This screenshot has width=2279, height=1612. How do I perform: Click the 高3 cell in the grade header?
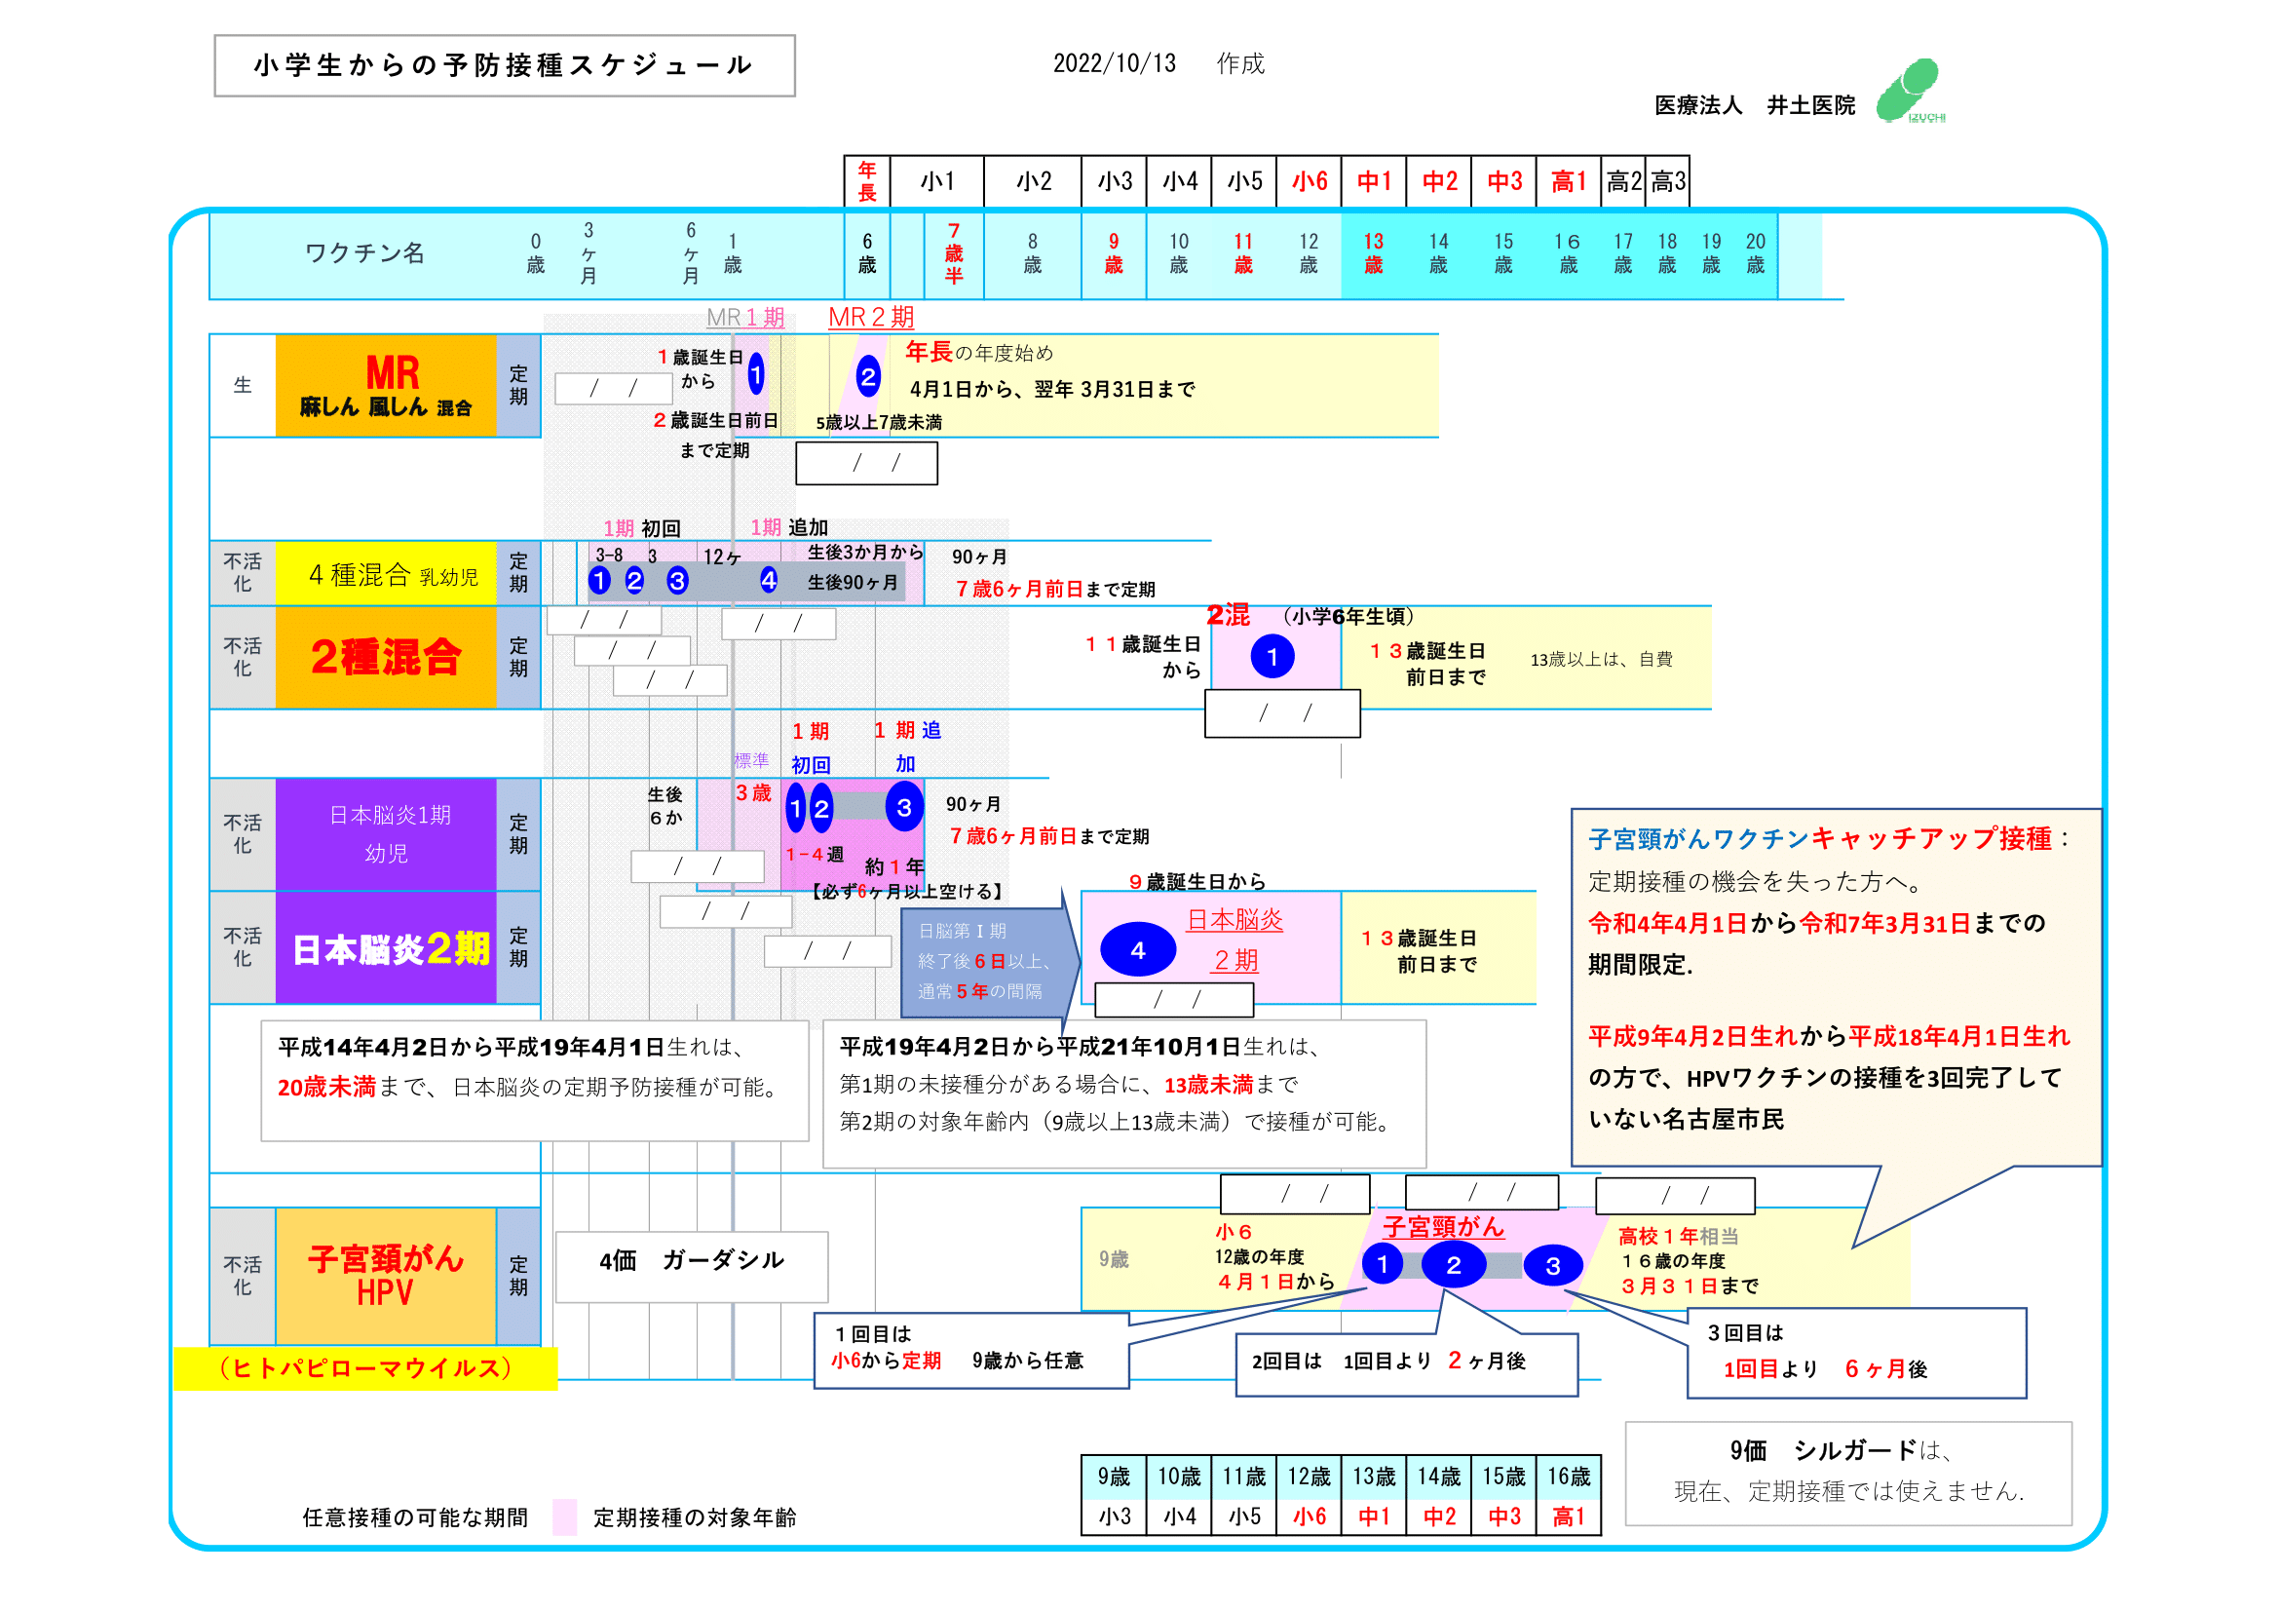coord(1667,181)
